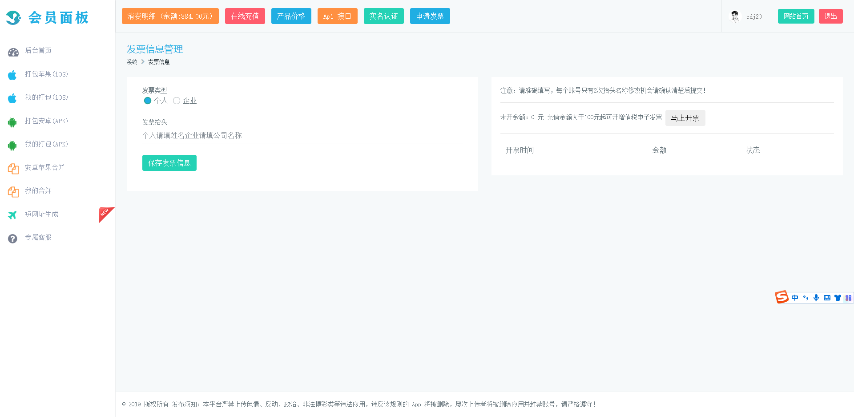Toggle the Sogou 中 language mode indicator
Screen dimensions: 854x417
795,298
